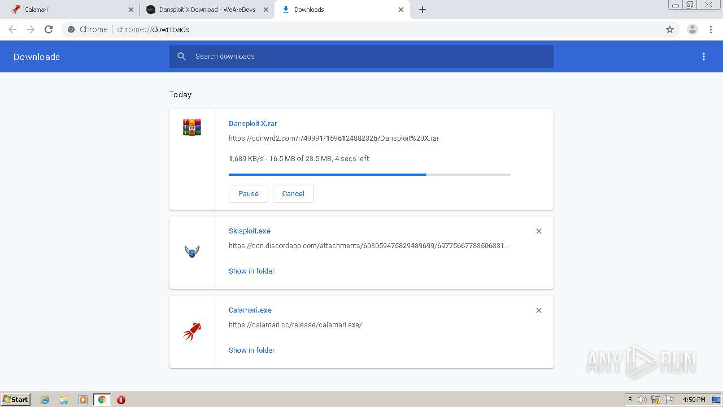
Task: Switch to the Dansploit X Download - WeAreDevs tab
Action: pos(207,10)
